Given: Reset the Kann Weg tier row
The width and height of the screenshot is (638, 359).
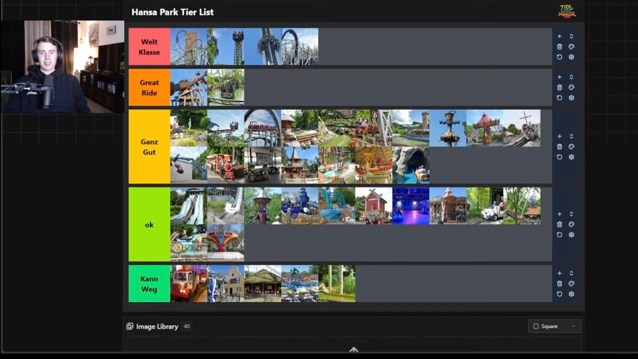Looking at the screenshot, I should tap(559, 294).
